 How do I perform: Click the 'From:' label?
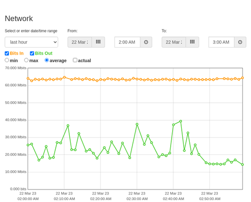tap(72, 31)
